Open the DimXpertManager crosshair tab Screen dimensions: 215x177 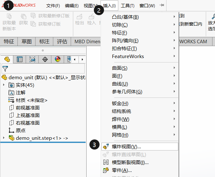pos(45,59)
